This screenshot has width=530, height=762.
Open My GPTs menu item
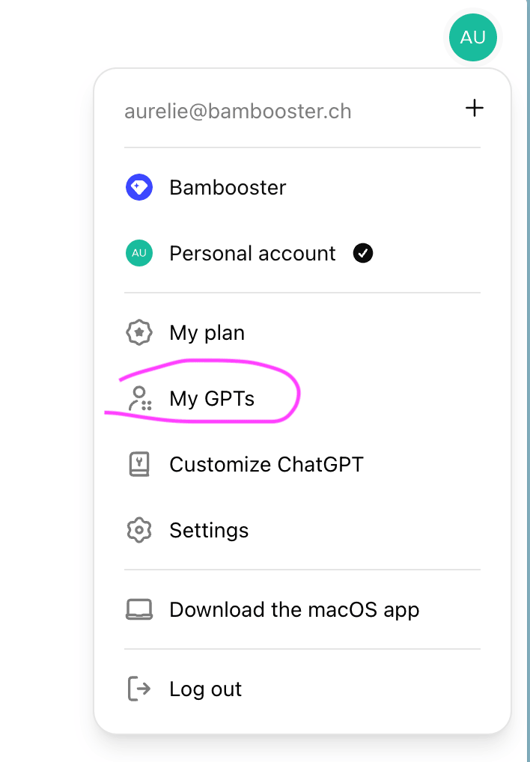pyautogui.click(x=302, y=398)
